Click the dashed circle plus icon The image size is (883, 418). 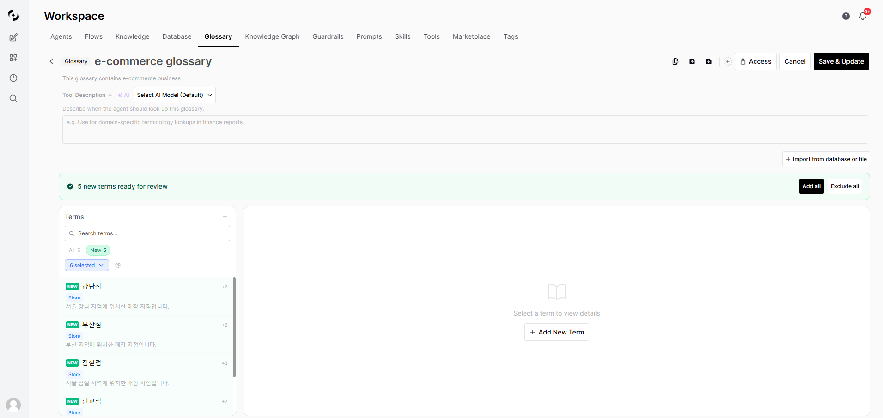click(x=728, y=61)
